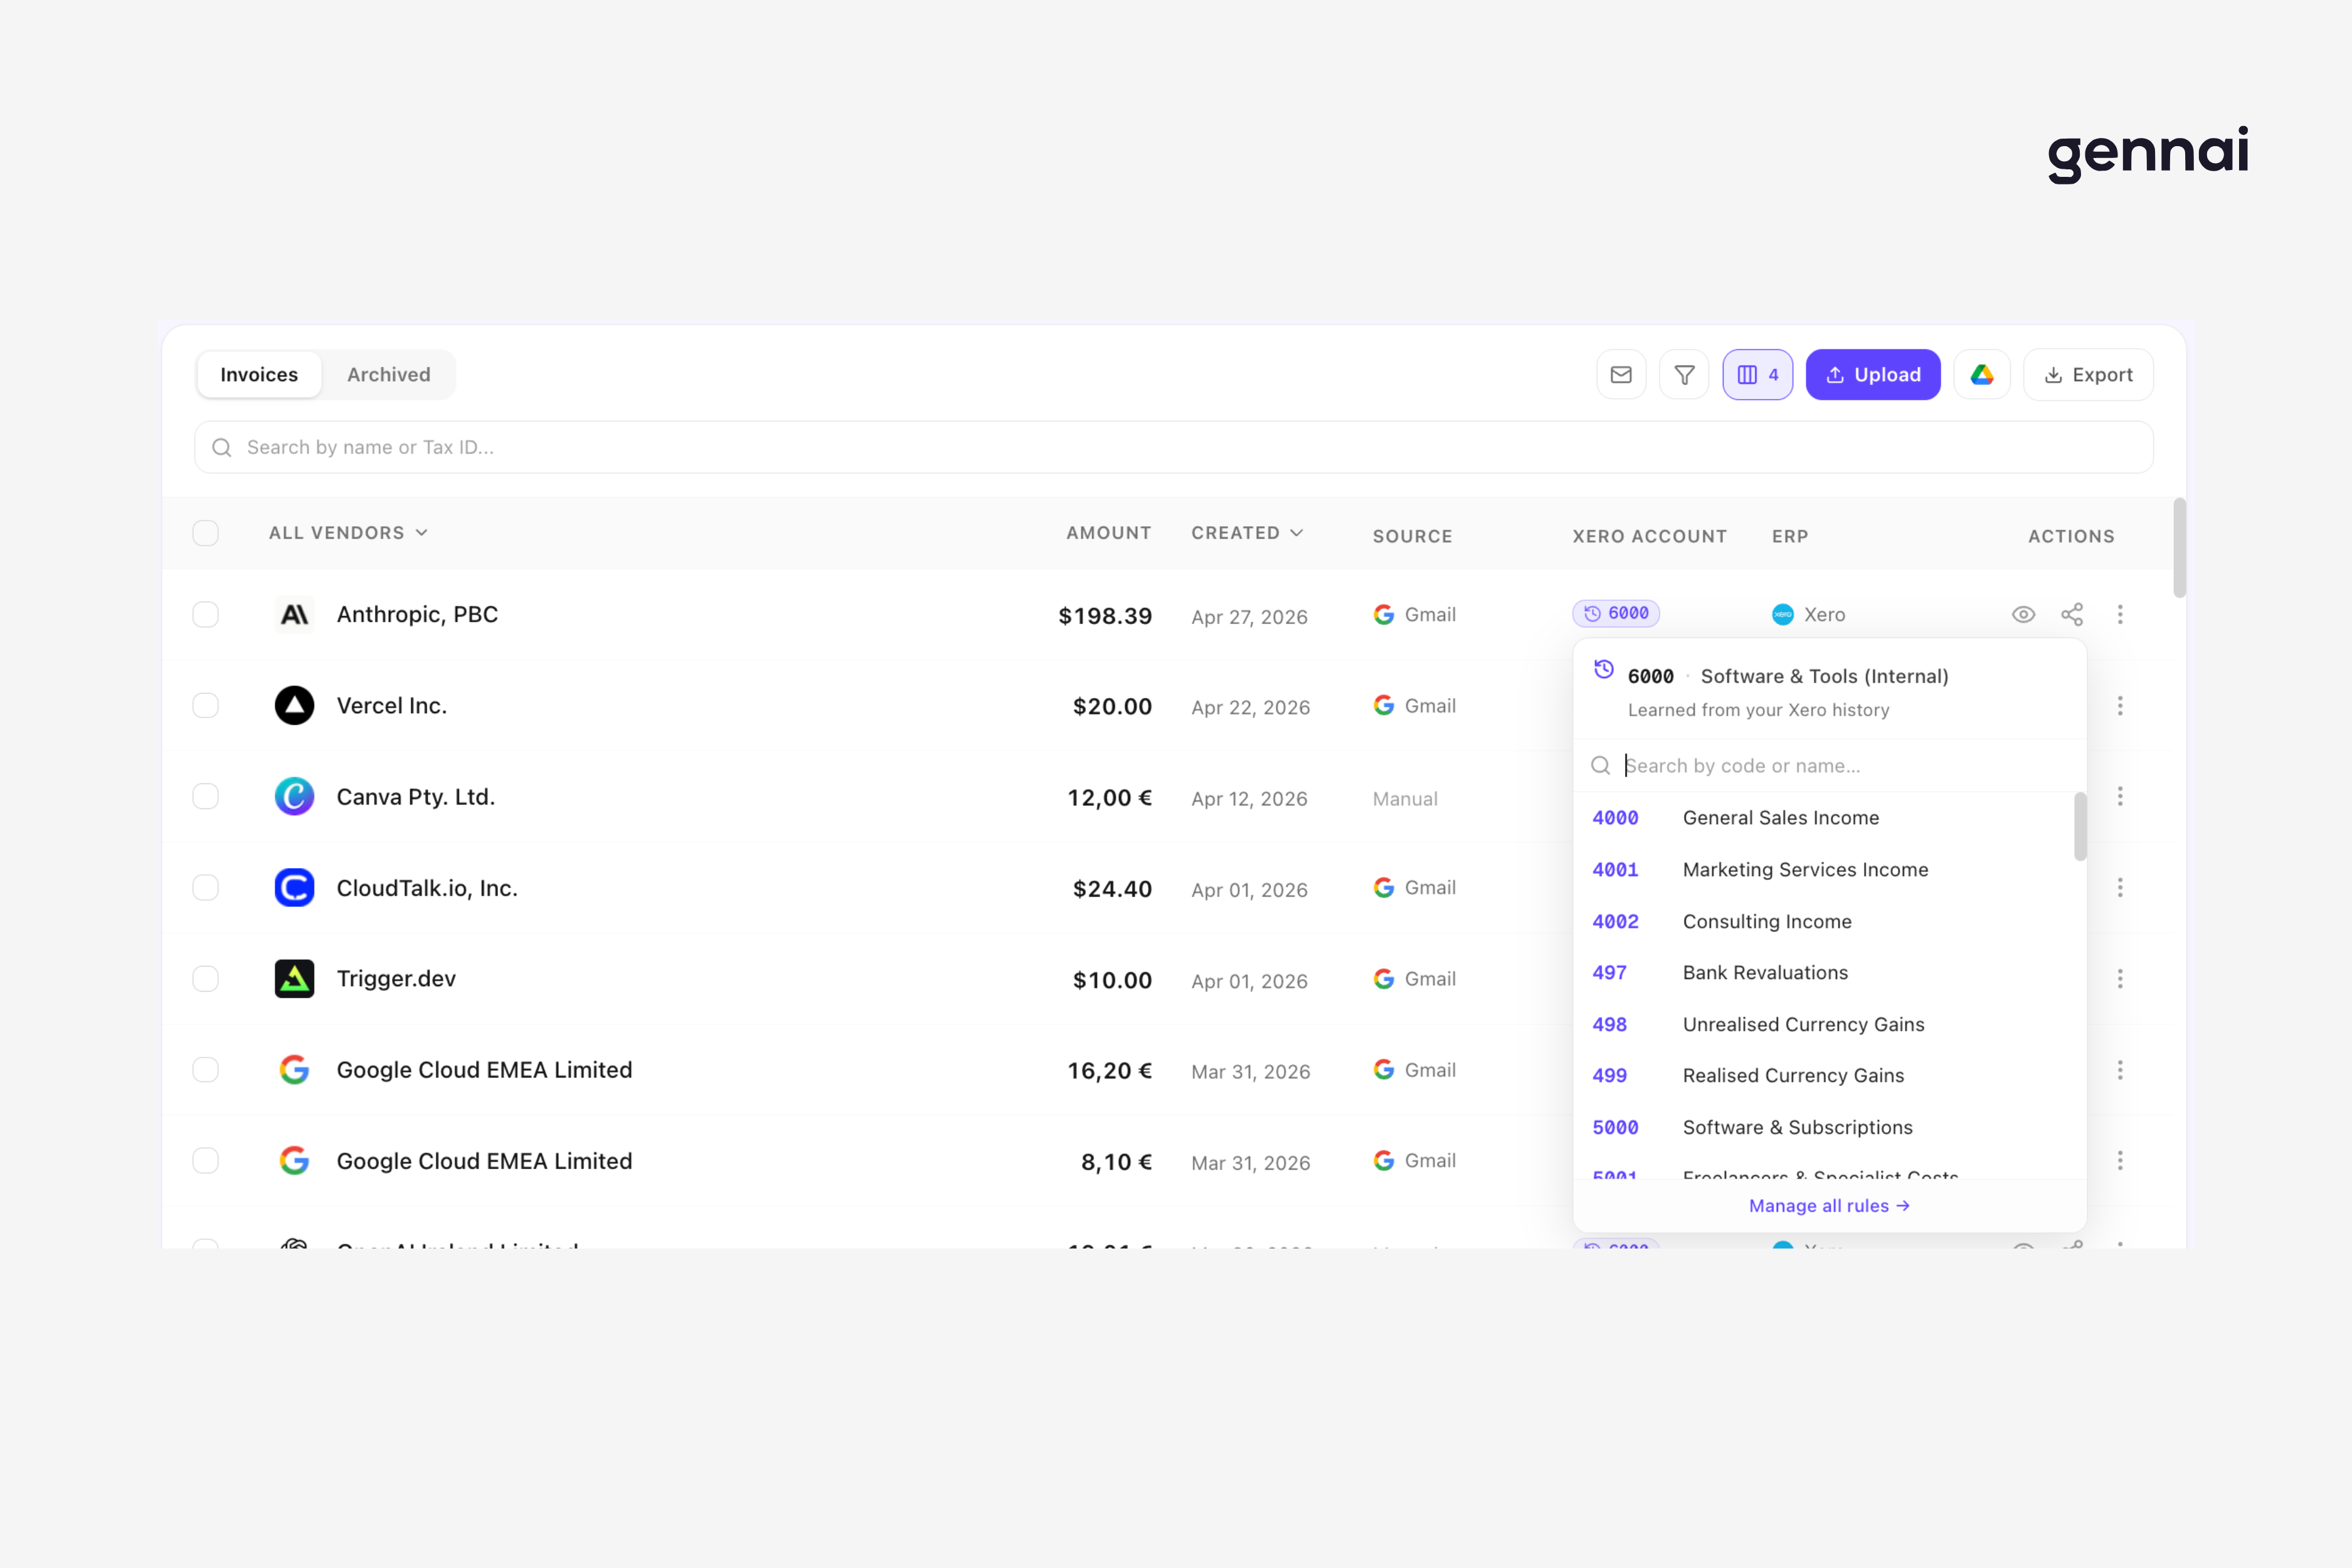Preview the Anthropic invoice with the eye icon
This screenshot has height=1568, width=2352.
coord(2024,614)
